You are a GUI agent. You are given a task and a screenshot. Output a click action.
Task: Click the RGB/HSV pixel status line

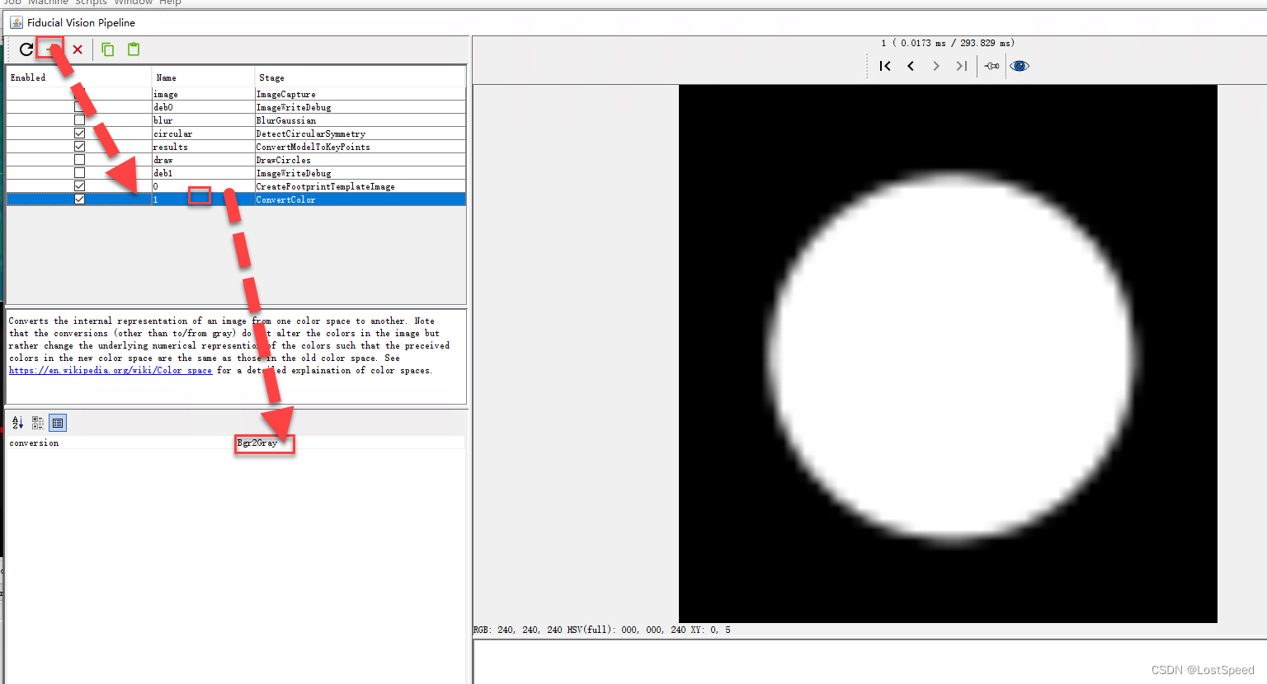pos(602,630)
